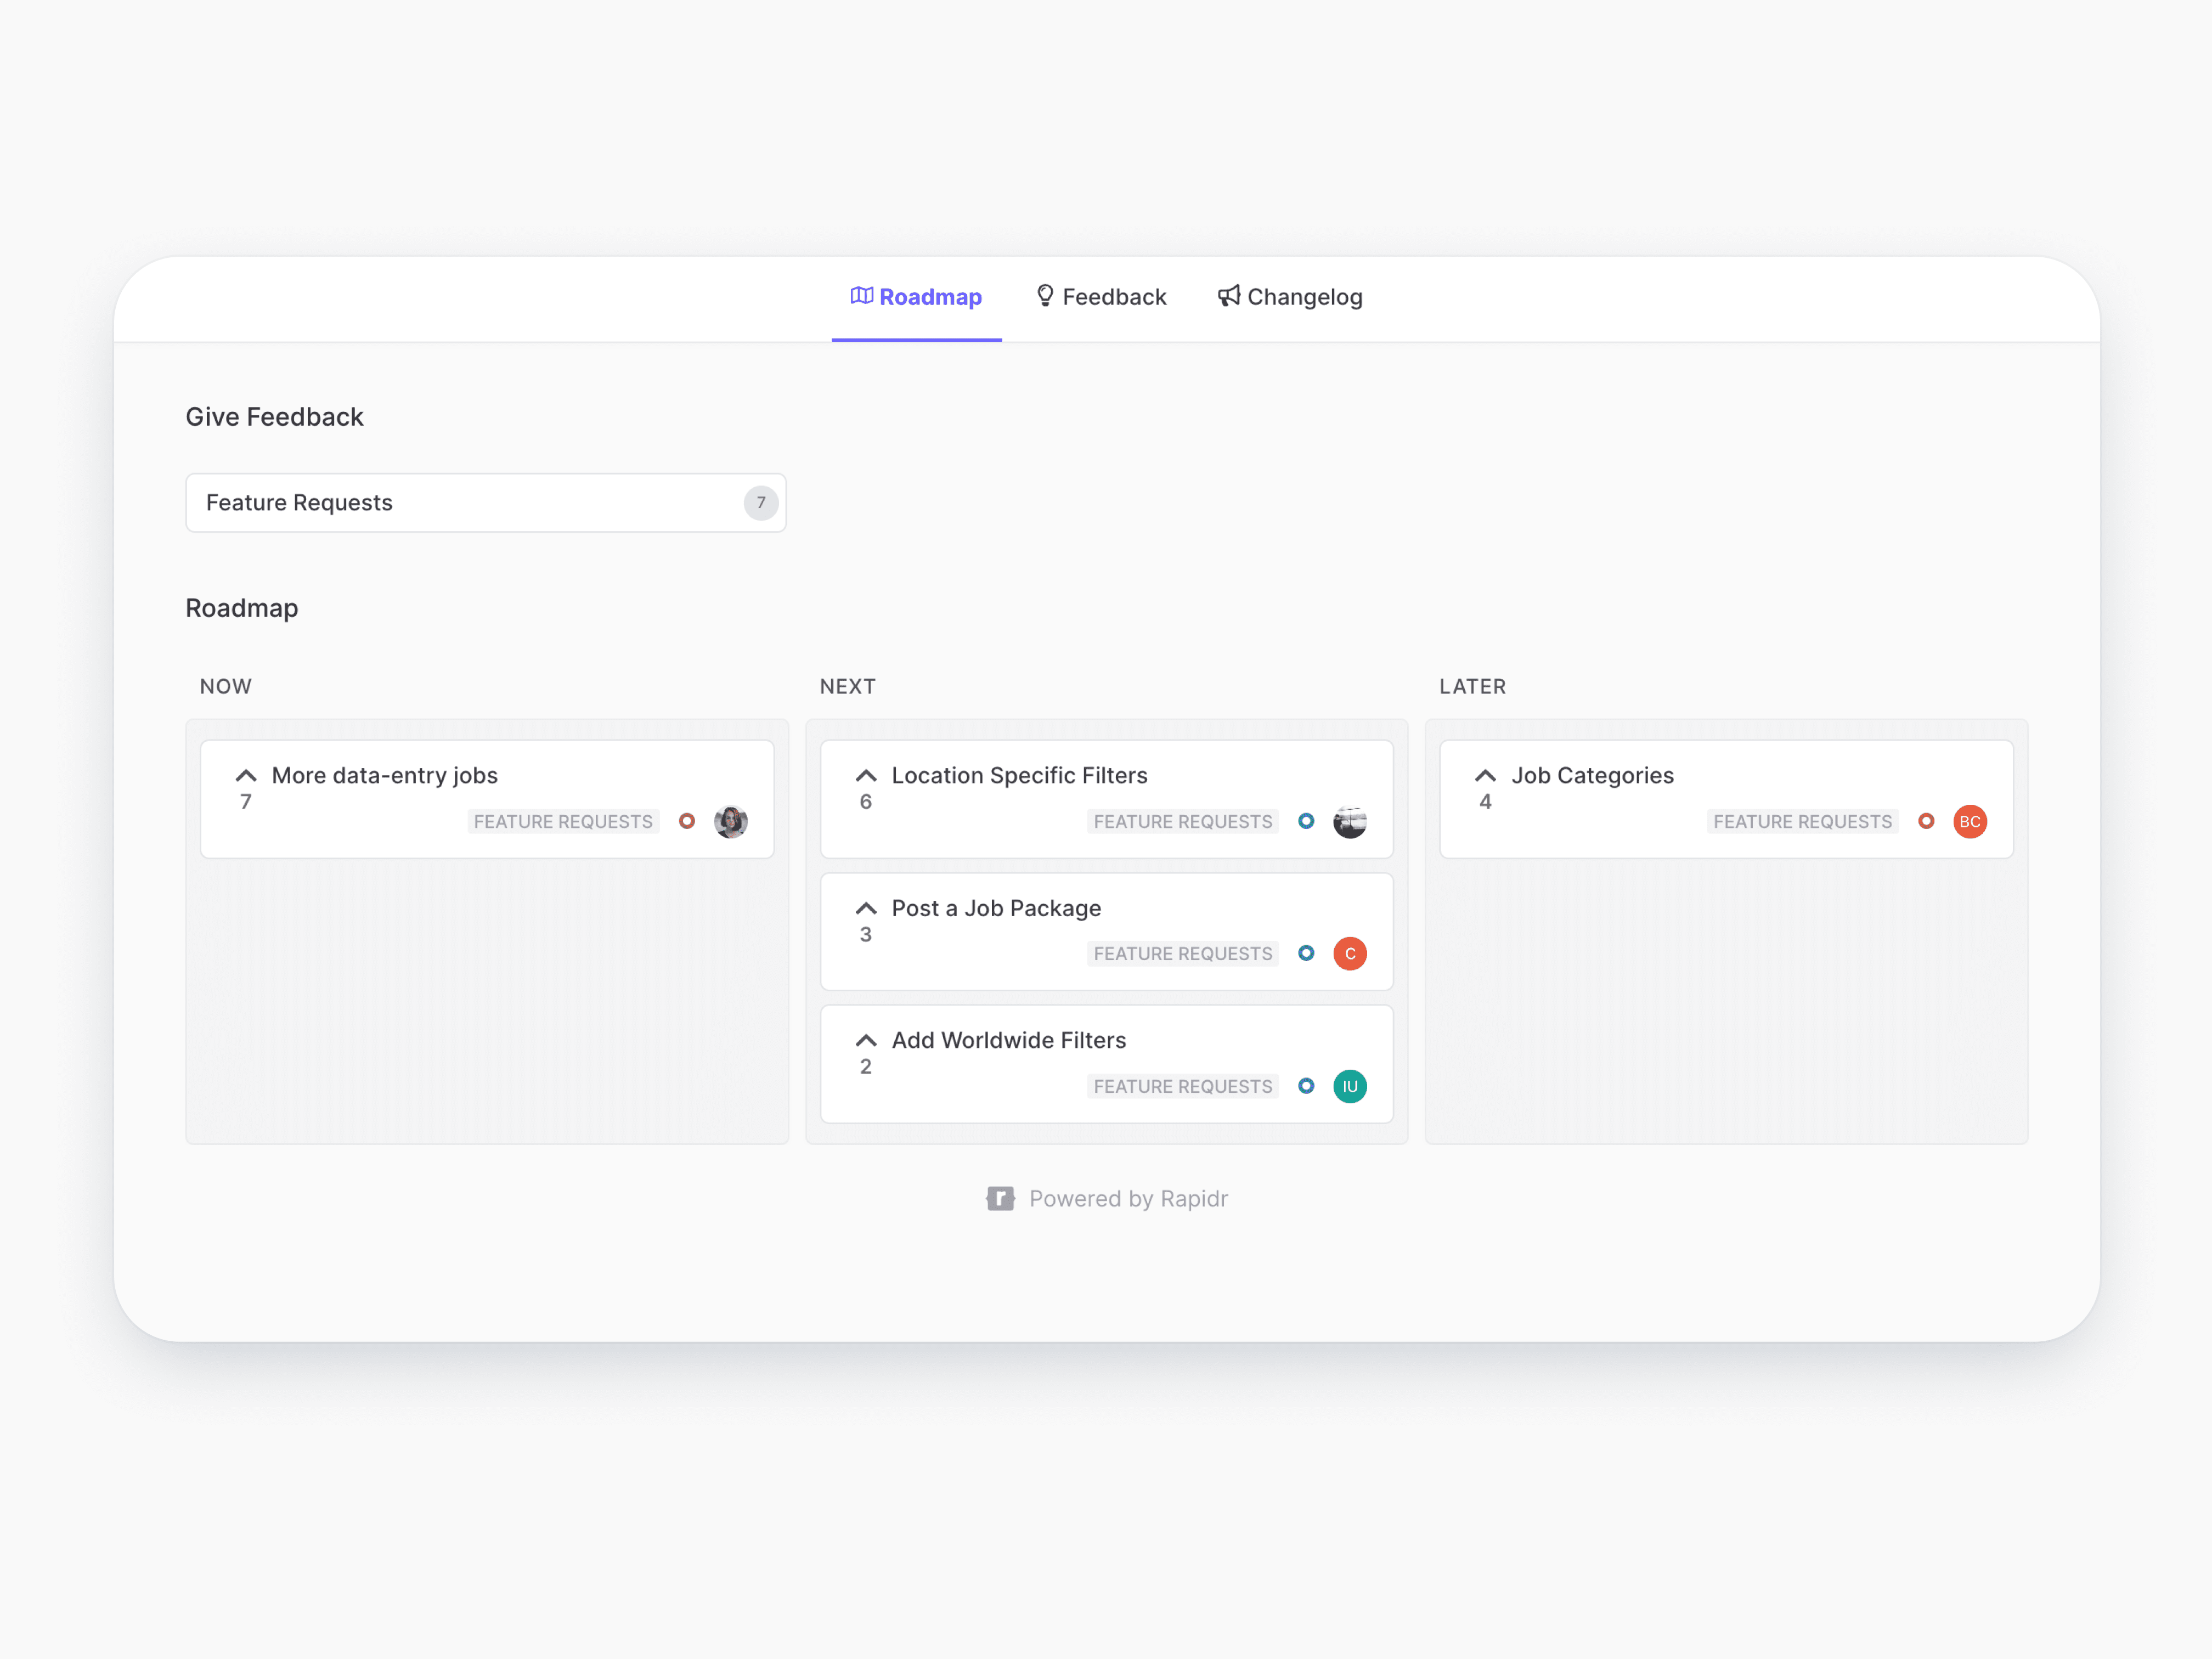Open the BC avatar on Job Categories card
Image resolution: width=2212 pixels, height=1659 pixels.
coord(1970,821)
